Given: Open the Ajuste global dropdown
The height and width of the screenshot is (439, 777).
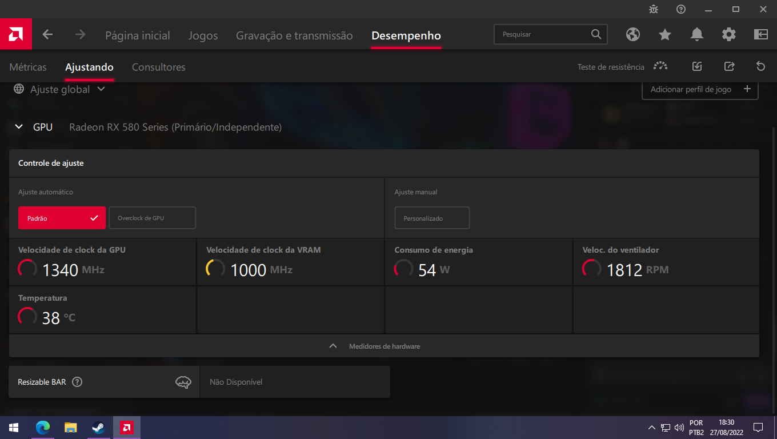Looking at the screenshot, I should (x=101, y=89).
